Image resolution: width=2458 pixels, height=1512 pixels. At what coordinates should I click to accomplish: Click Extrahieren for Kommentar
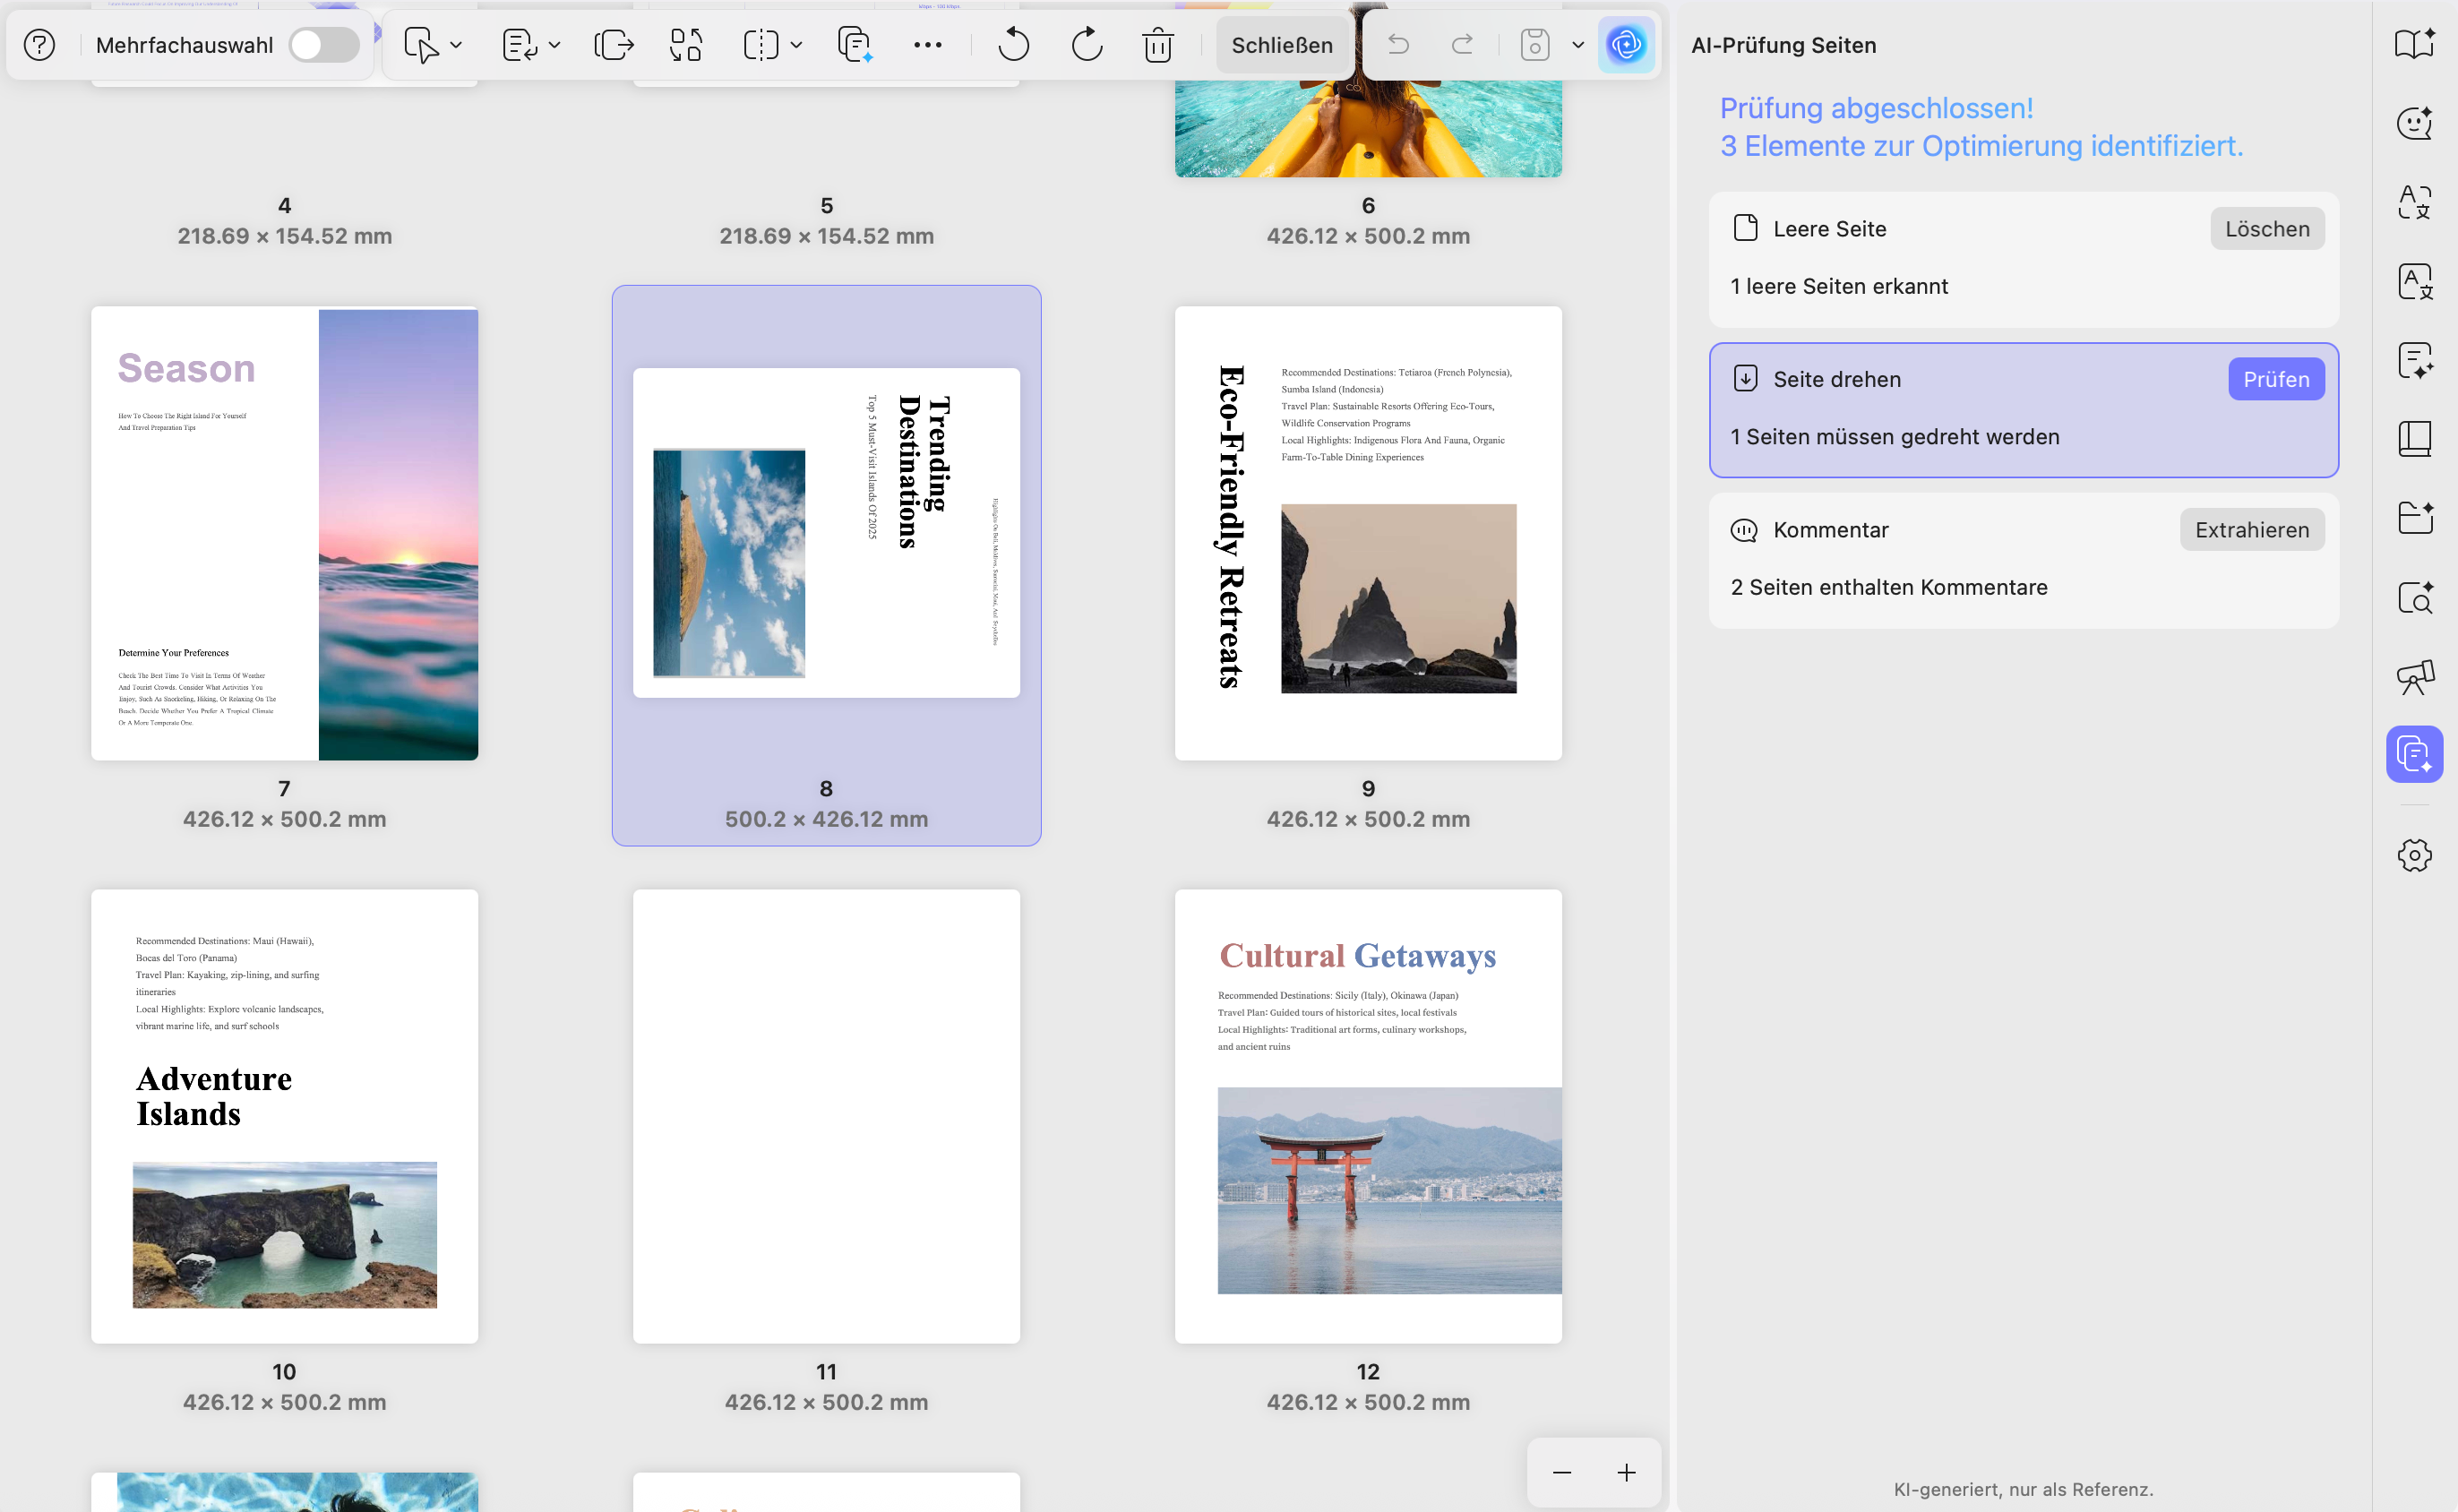(2251, 530)
